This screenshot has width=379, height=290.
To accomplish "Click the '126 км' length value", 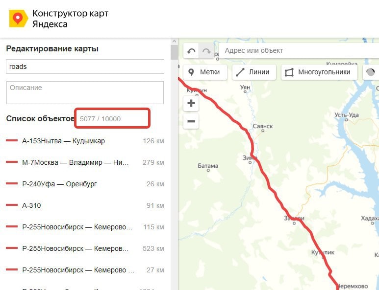I will [x=153, y=141].
